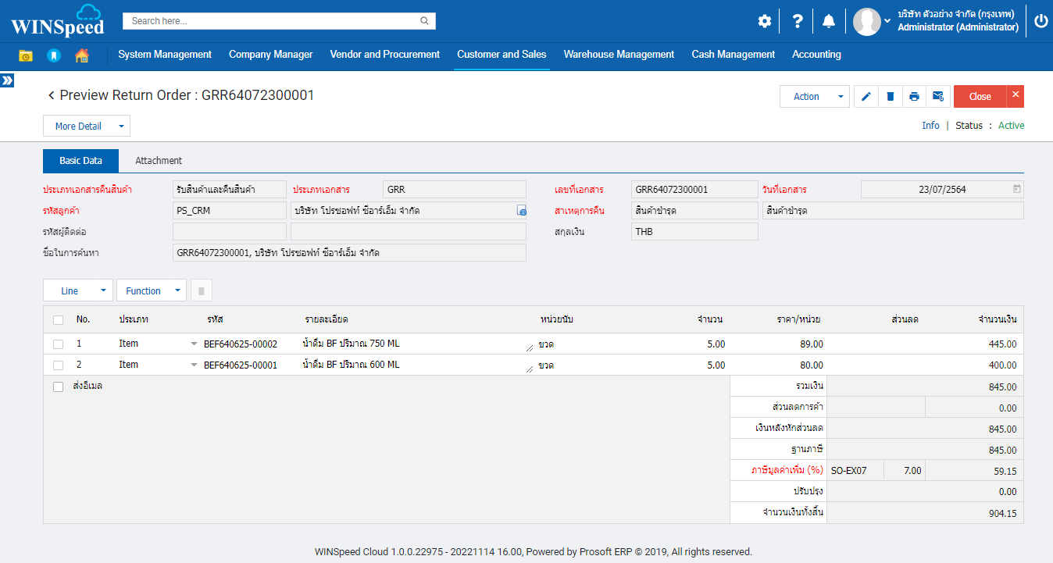Screen dimensions: 1053x563
Task: Open the help question mark icon
Action: click(x=797, y=21)
